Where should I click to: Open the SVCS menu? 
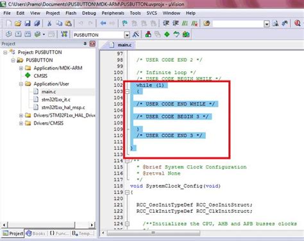(x=152, y=13)
